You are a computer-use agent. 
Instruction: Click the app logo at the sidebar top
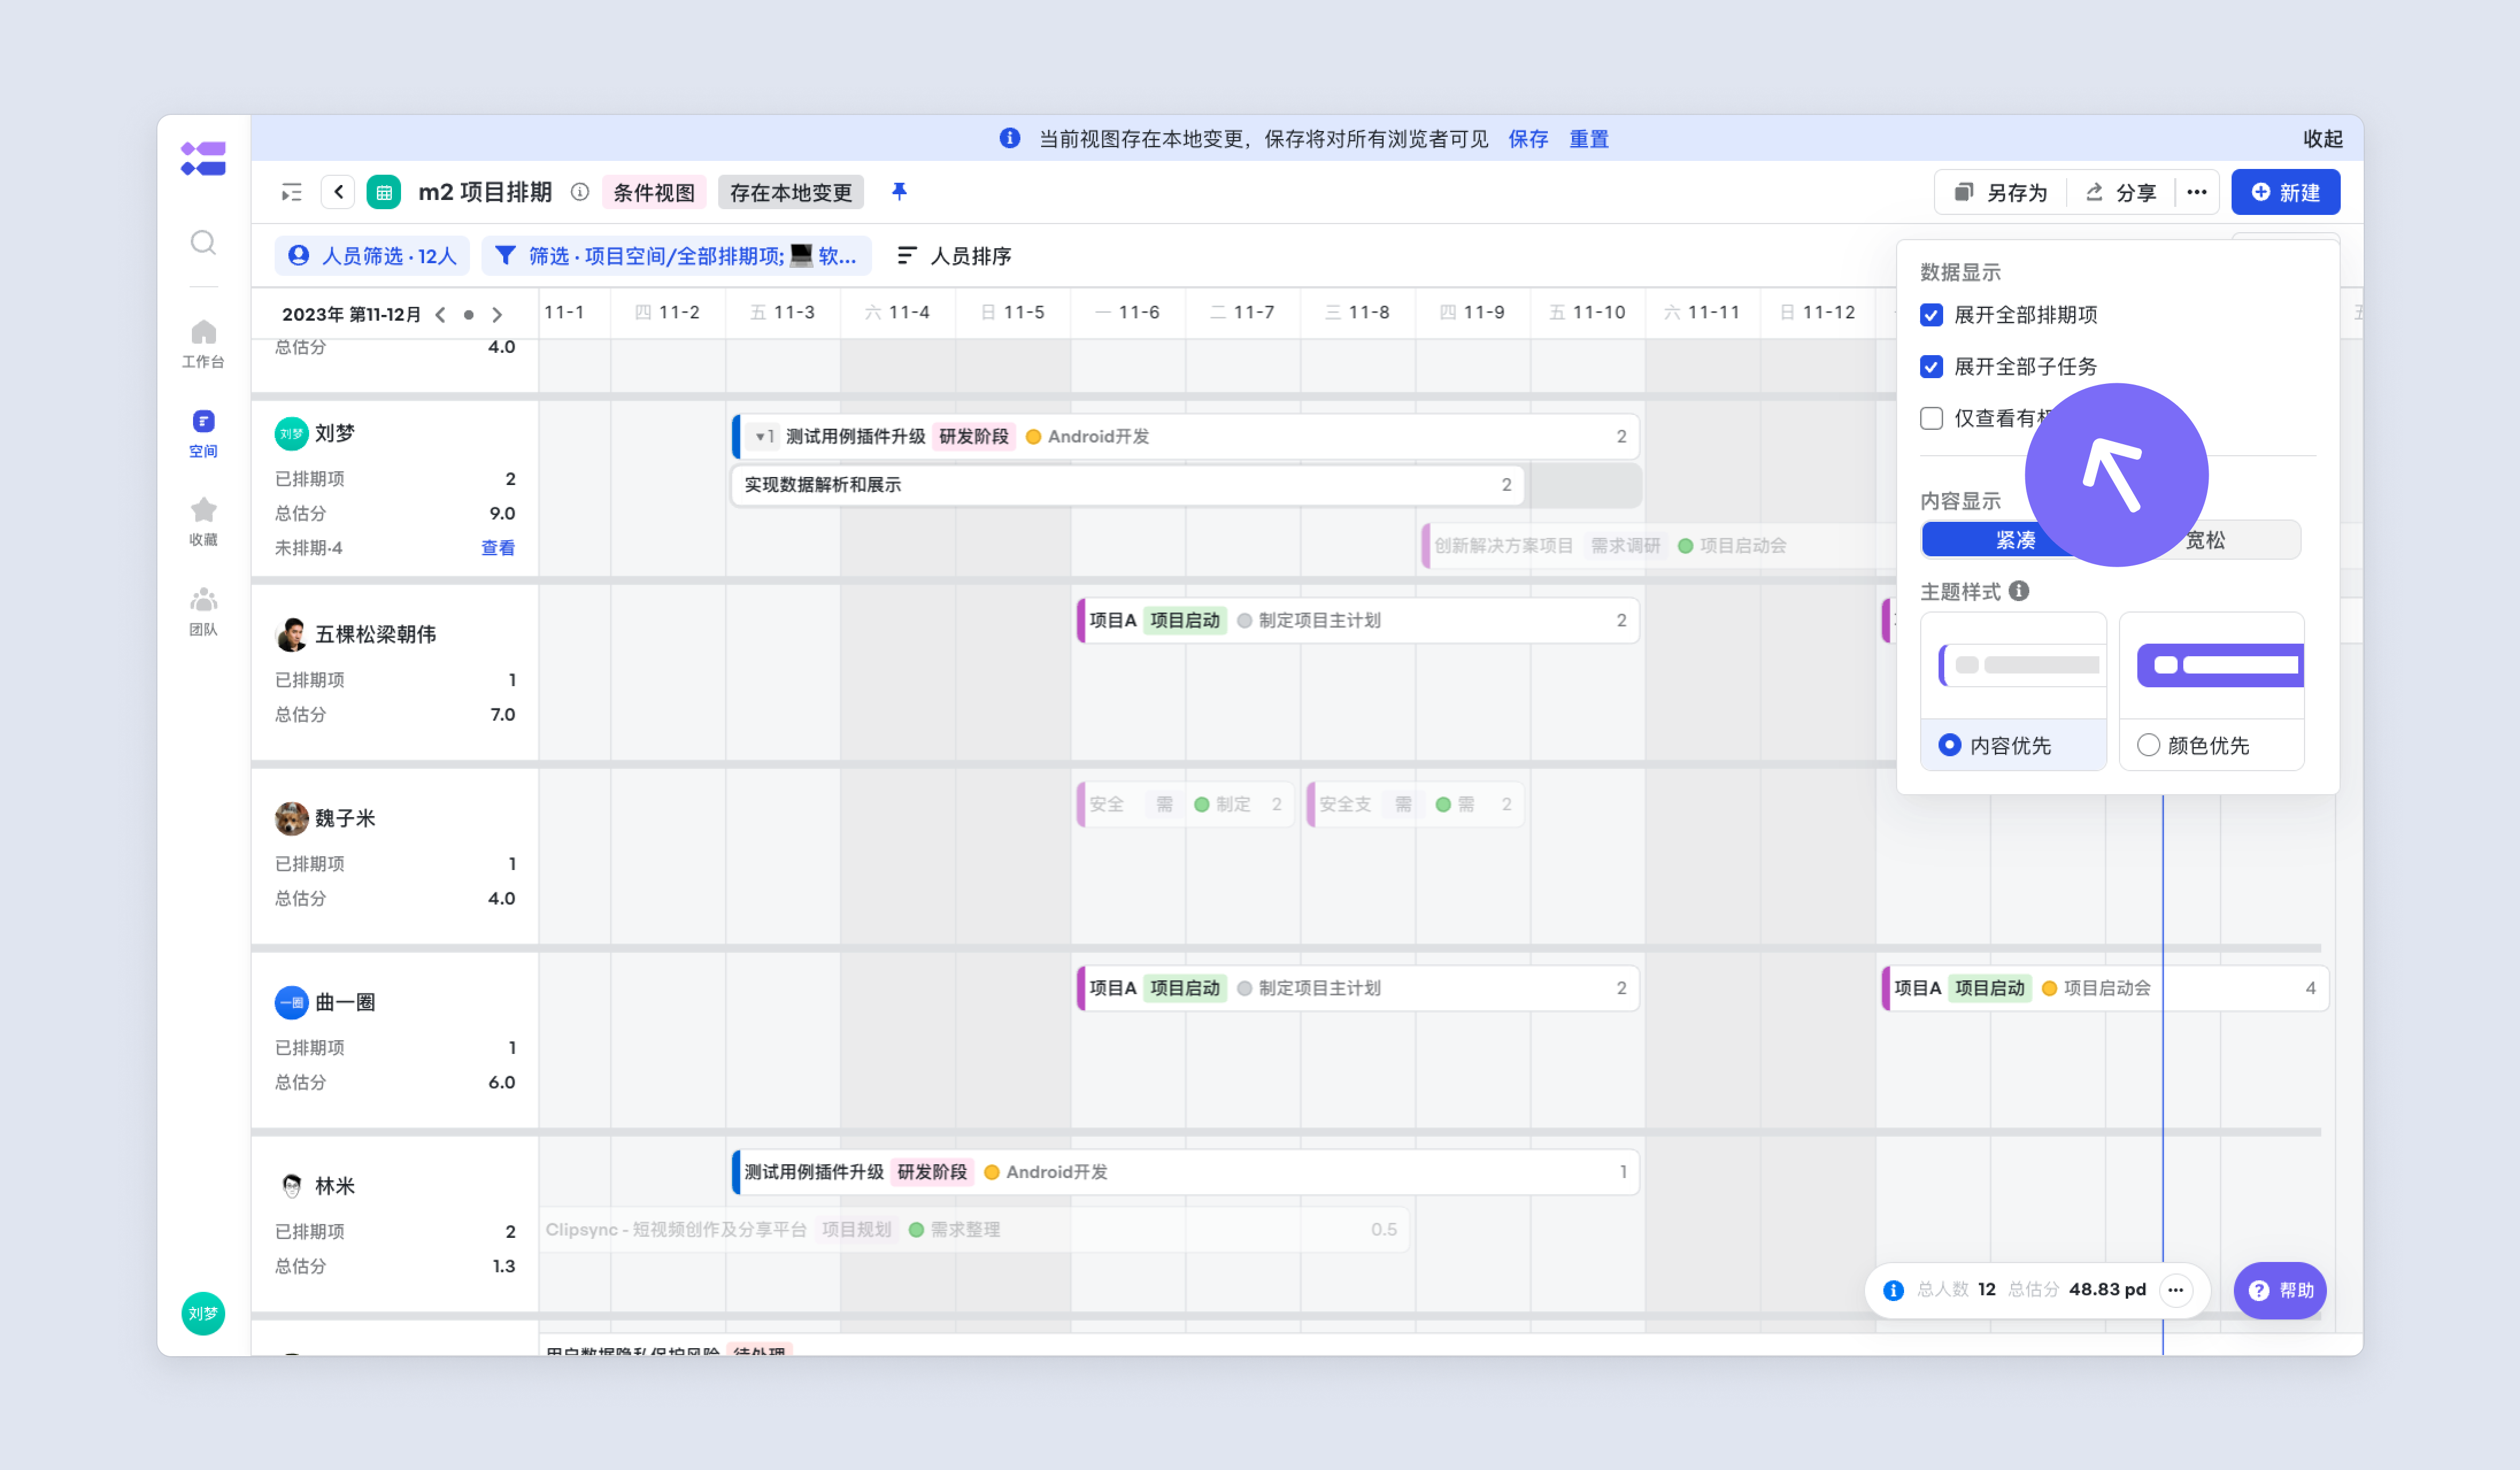point(203,159)
